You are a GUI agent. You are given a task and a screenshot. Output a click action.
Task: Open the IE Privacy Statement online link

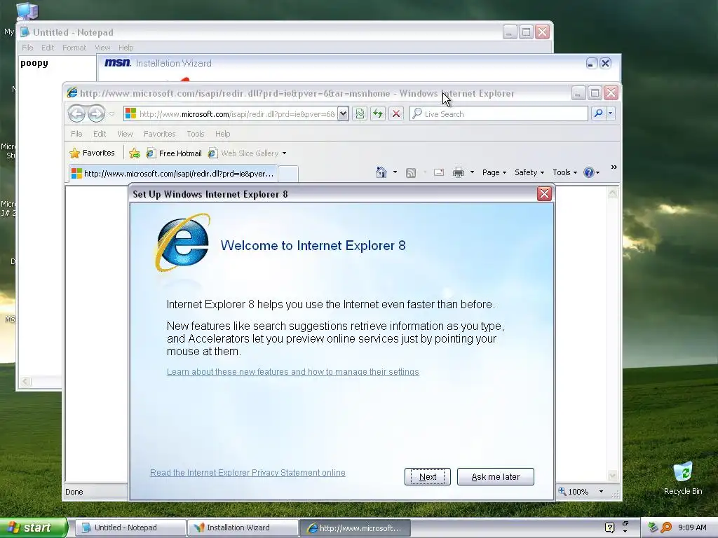248,473
